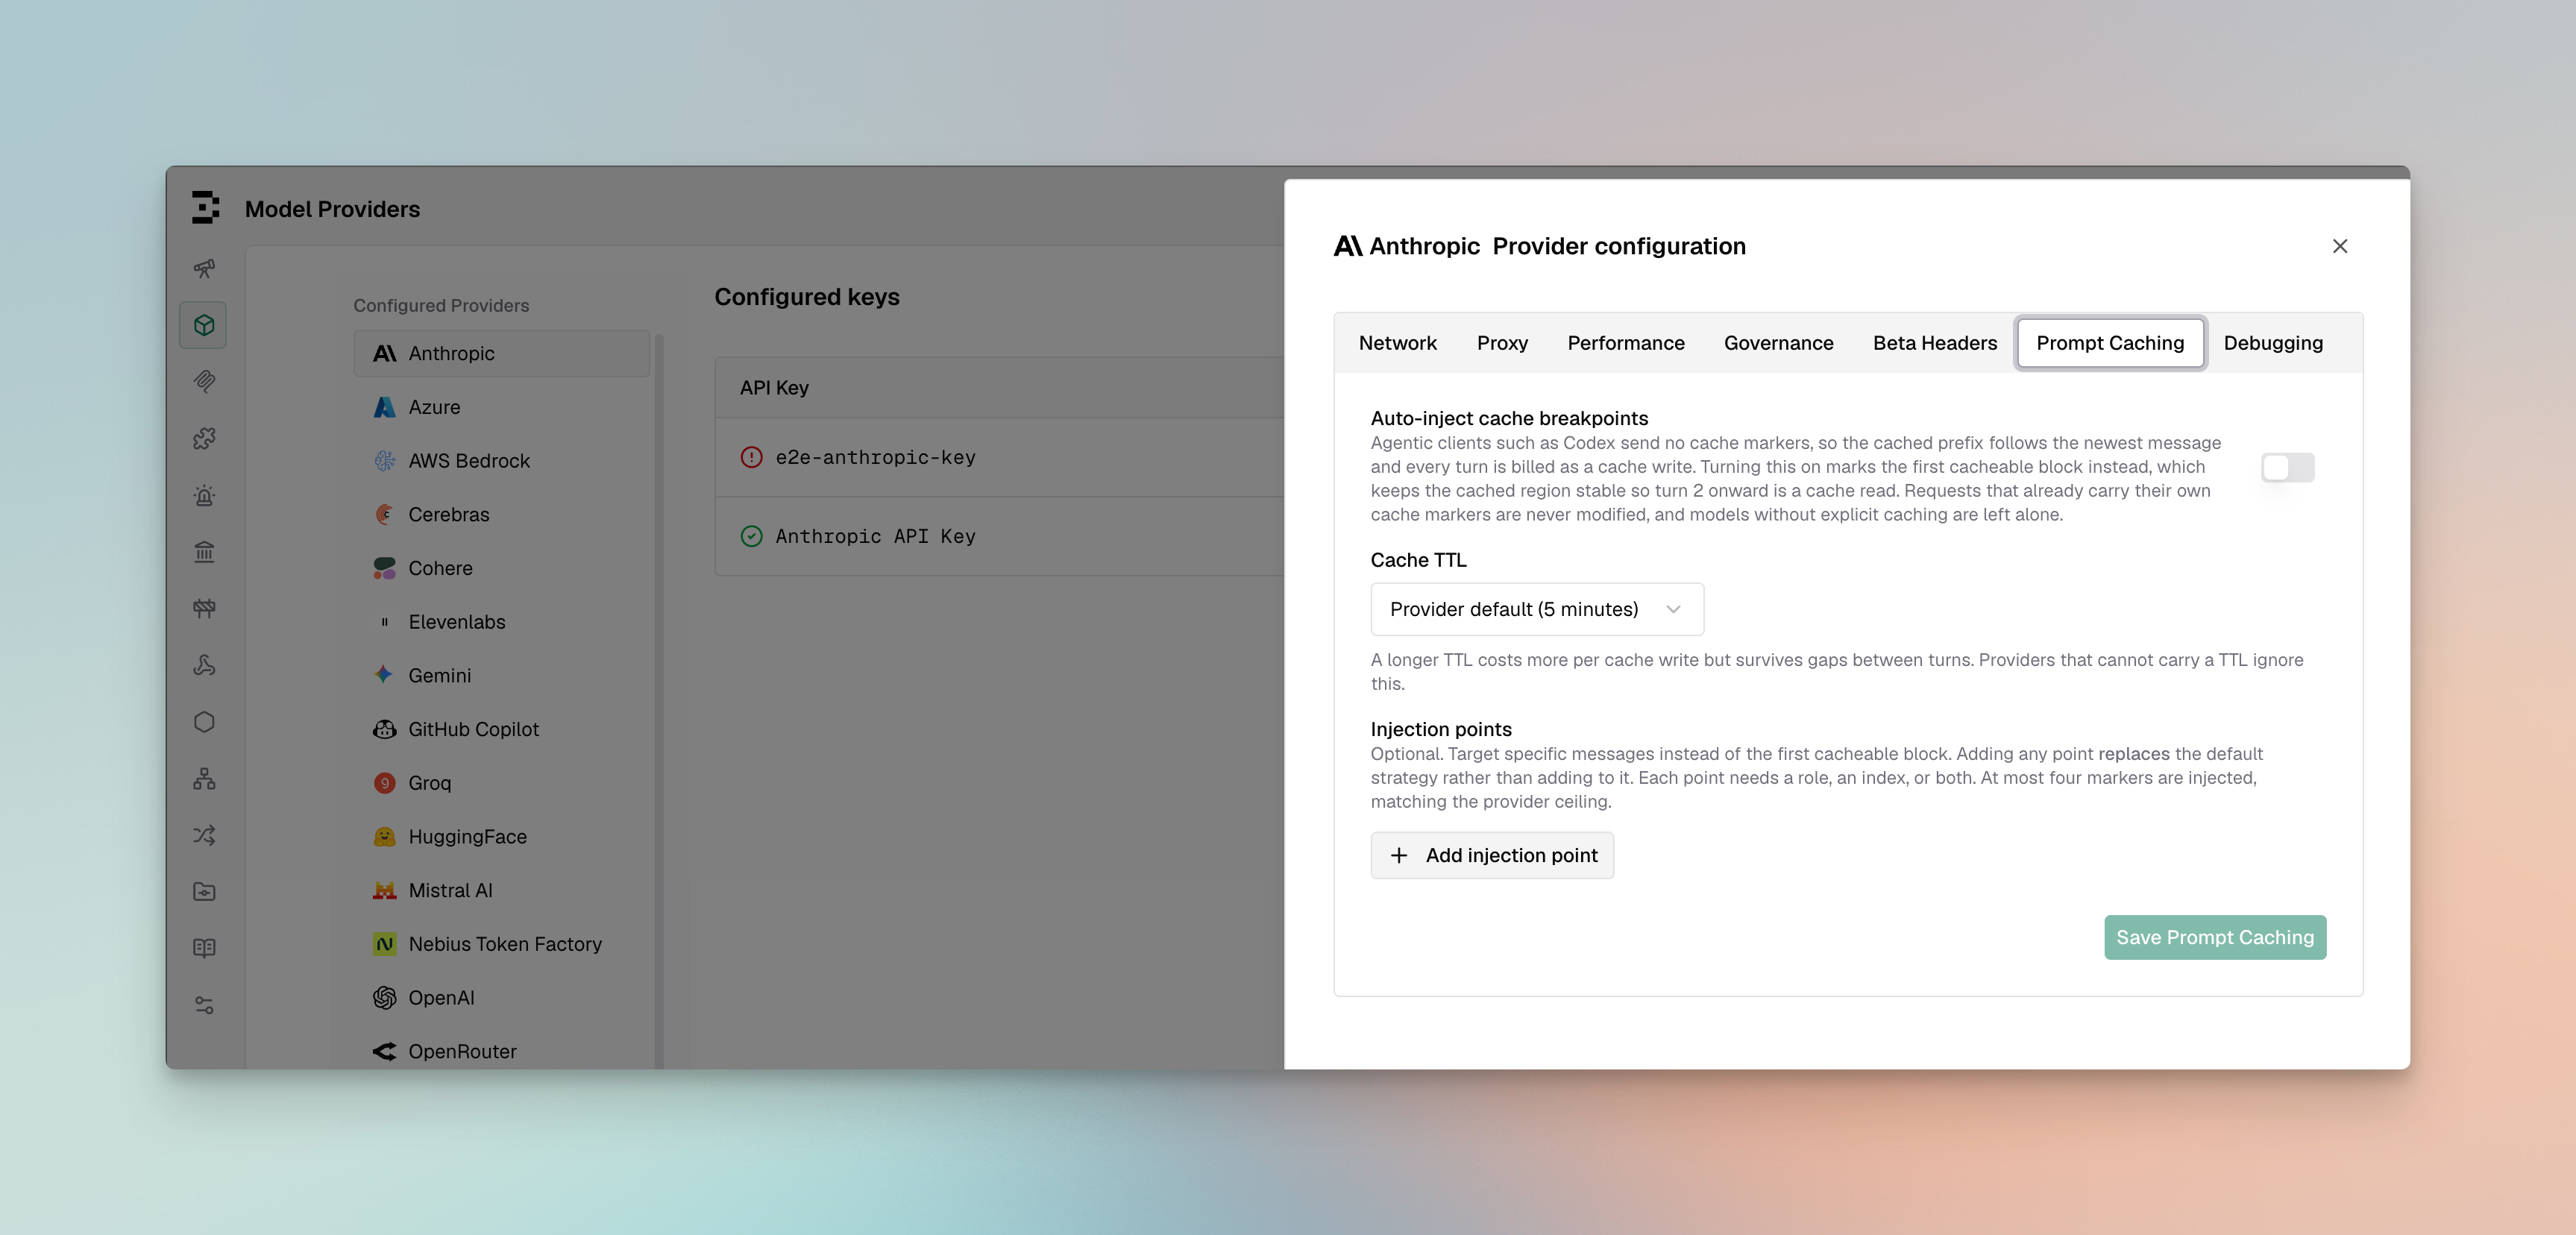Open the telescope icon in sidebar

pyautogui.click(x=204, y=268)
